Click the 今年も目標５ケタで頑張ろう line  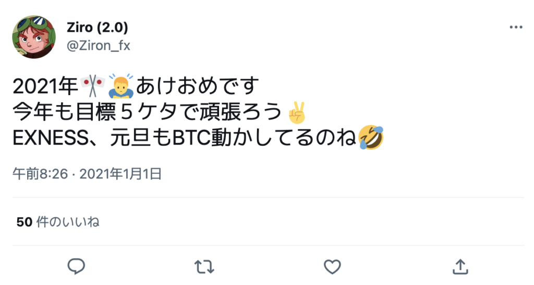coord(148,112)
